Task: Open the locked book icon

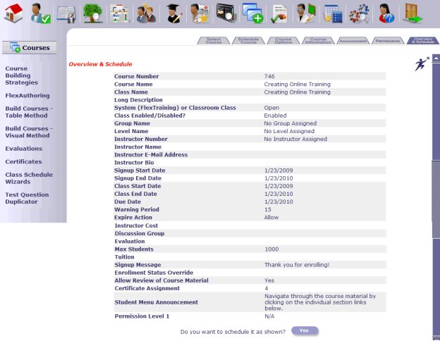Action: point(66,14)
